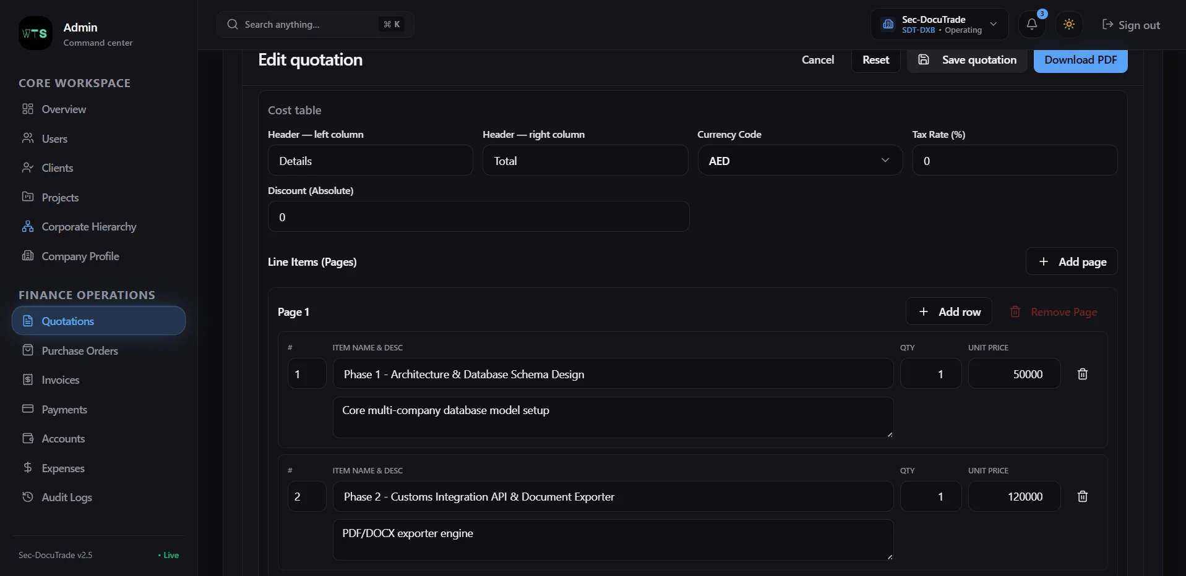Delete line item row 1
The width and height of the screenshot is (1186, 576).
pyautogui.click(x=1083, y=374)
